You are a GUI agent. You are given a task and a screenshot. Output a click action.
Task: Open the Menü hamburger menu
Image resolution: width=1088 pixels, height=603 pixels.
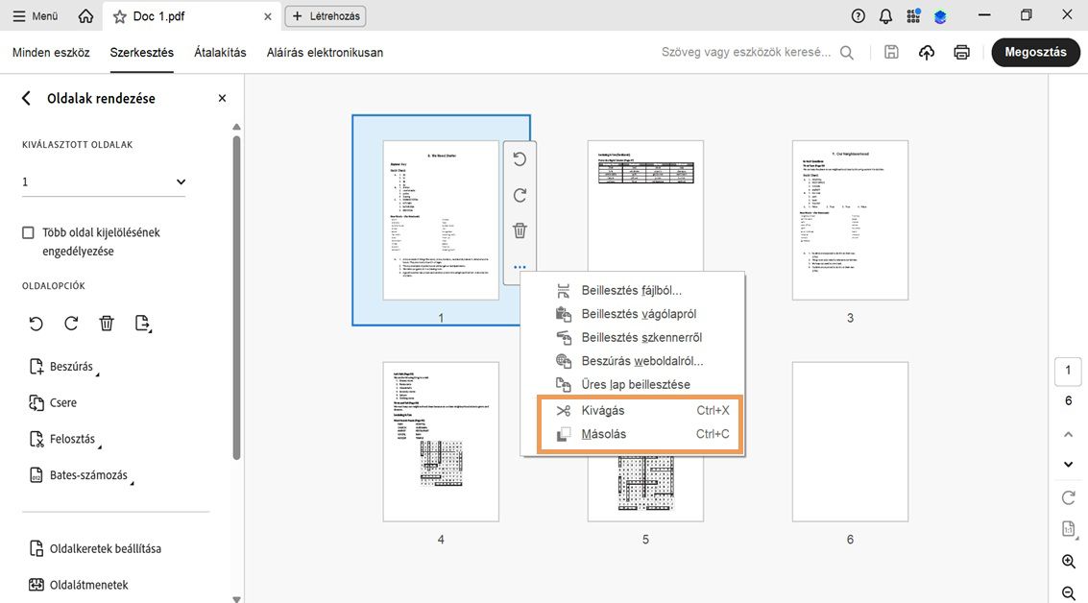(x=36, y=16)
